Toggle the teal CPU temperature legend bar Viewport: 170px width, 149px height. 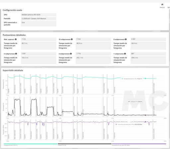pyautogui.click(x=31, y=144)
